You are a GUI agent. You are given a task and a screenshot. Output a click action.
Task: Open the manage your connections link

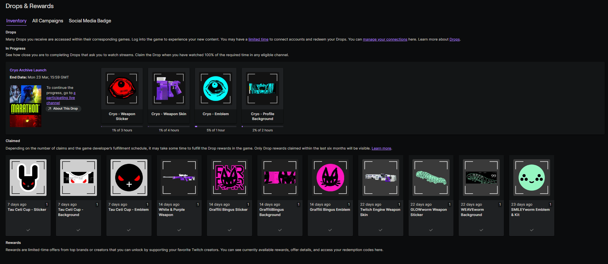[x=385, y=40]
